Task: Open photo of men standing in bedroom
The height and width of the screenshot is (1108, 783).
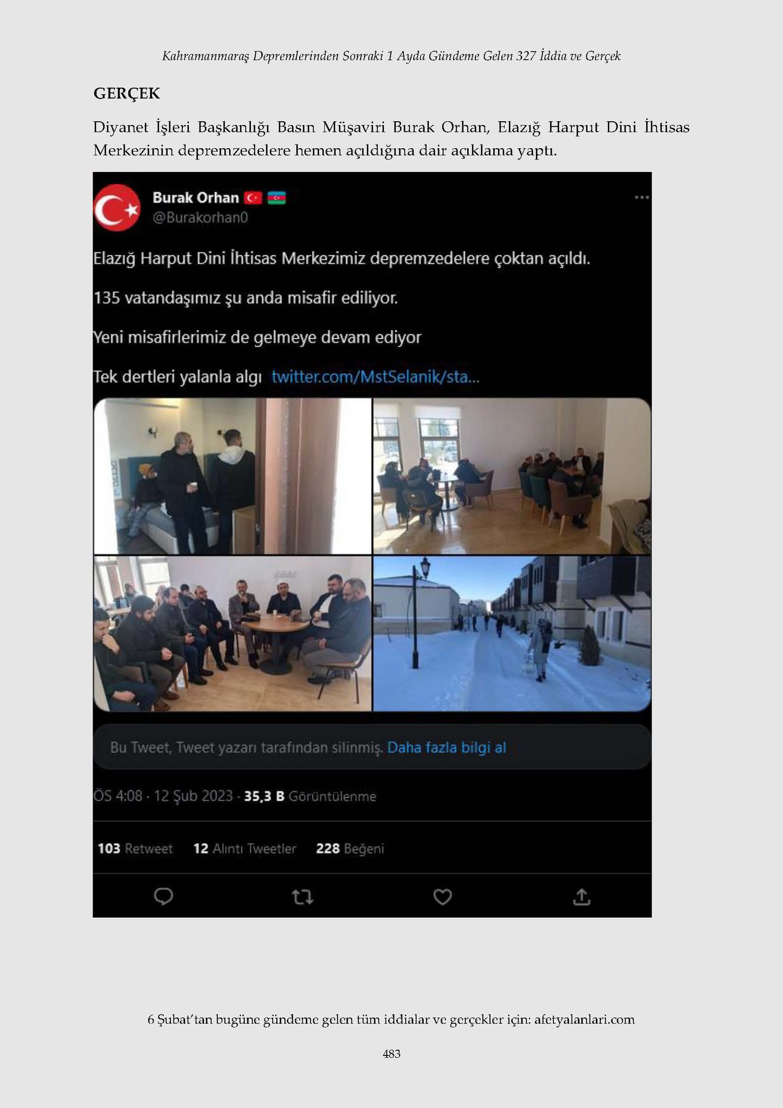Action: (233, 476)
